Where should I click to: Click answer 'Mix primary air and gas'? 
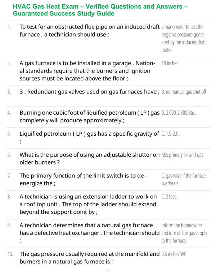[x=182, y=155]
